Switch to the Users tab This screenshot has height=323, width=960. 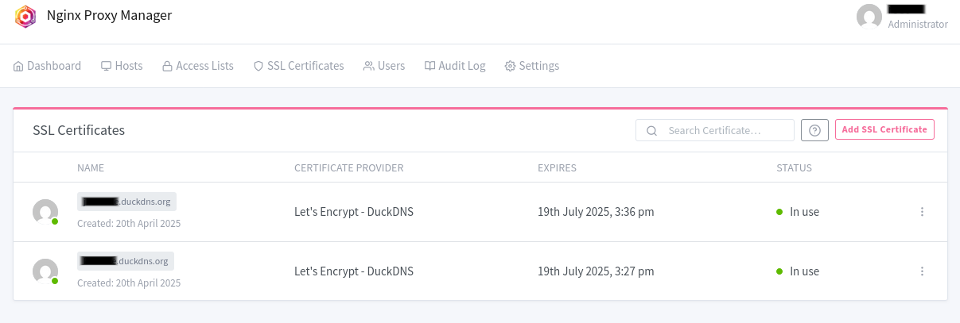tap(384, 66)
